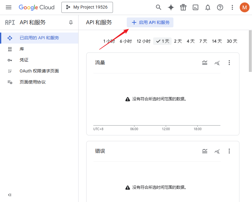The width and height of the screenshot is (252, 202).
Task: Open the Gemini assistant sparkle icon
Action: (171, 7)
